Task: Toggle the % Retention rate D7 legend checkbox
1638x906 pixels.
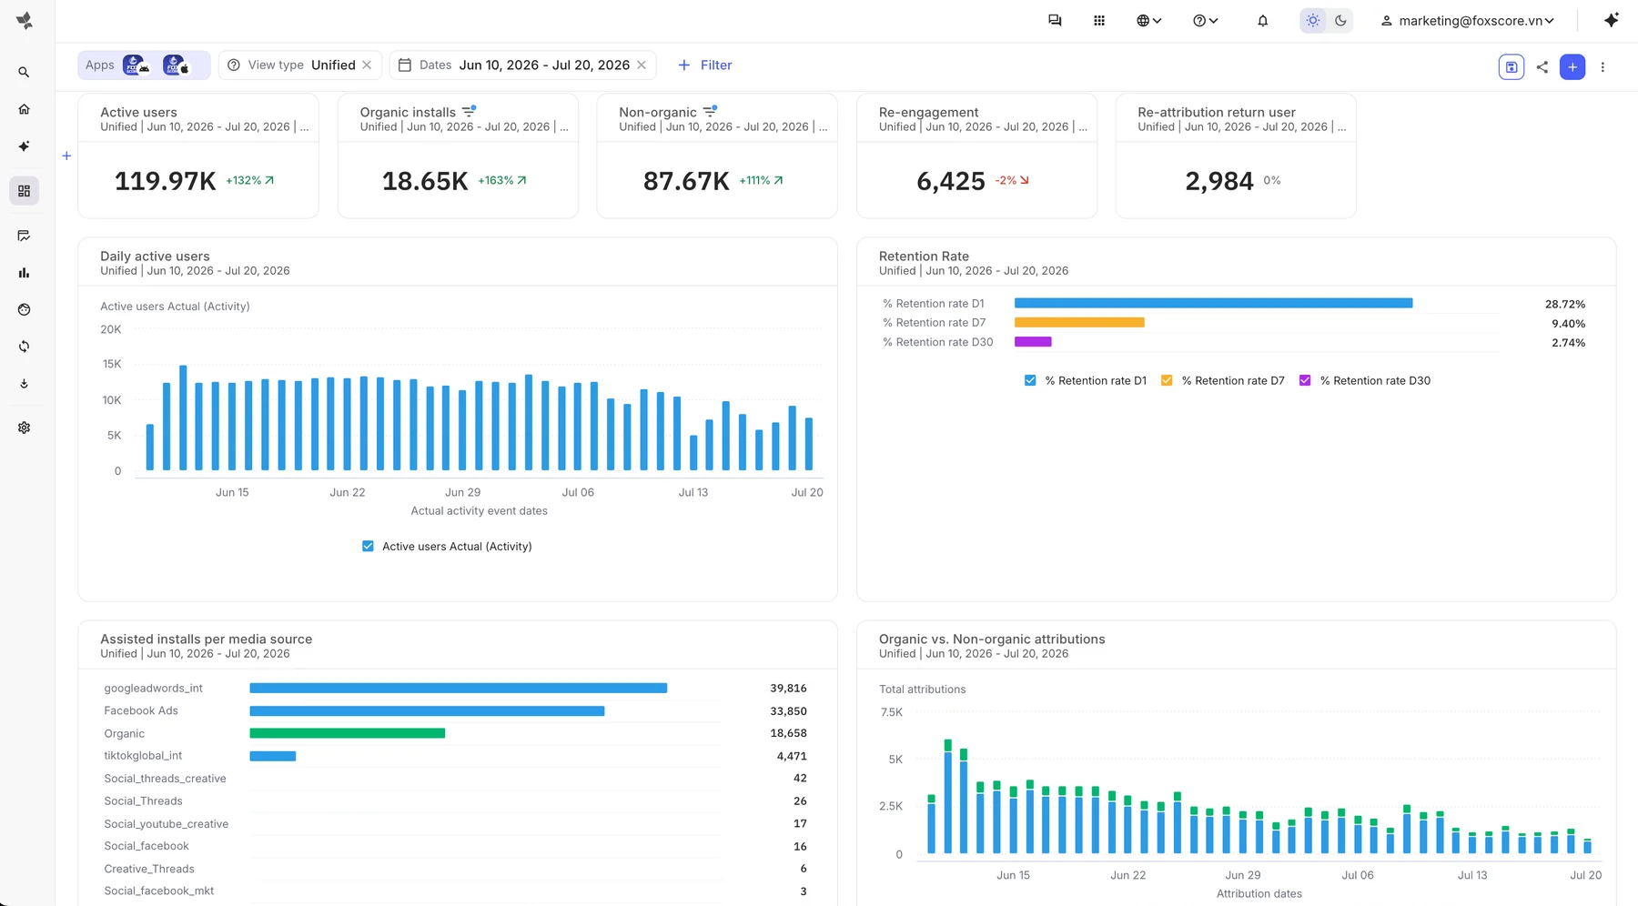Action: (x=1167, y=380)
